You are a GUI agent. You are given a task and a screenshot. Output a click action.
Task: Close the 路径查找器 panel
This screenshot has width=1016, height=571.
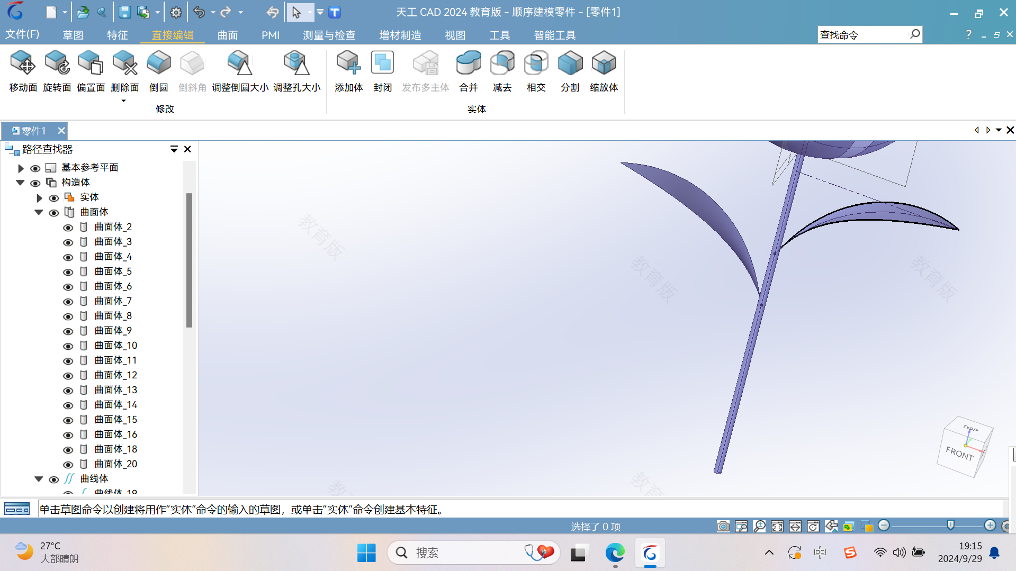coord(187,149)
